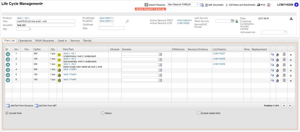This screenshot has height=132, width=300.
Task: Open the PDF export icon next to Print
Action: point(269,5)
